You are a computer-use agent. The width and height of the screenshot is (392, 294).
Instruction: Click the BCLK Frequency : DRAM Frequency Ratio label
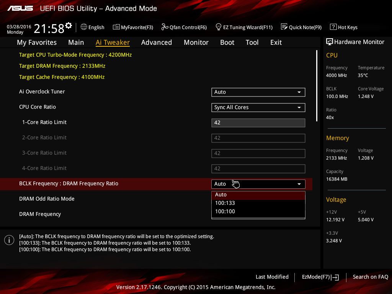coord(69,183)
